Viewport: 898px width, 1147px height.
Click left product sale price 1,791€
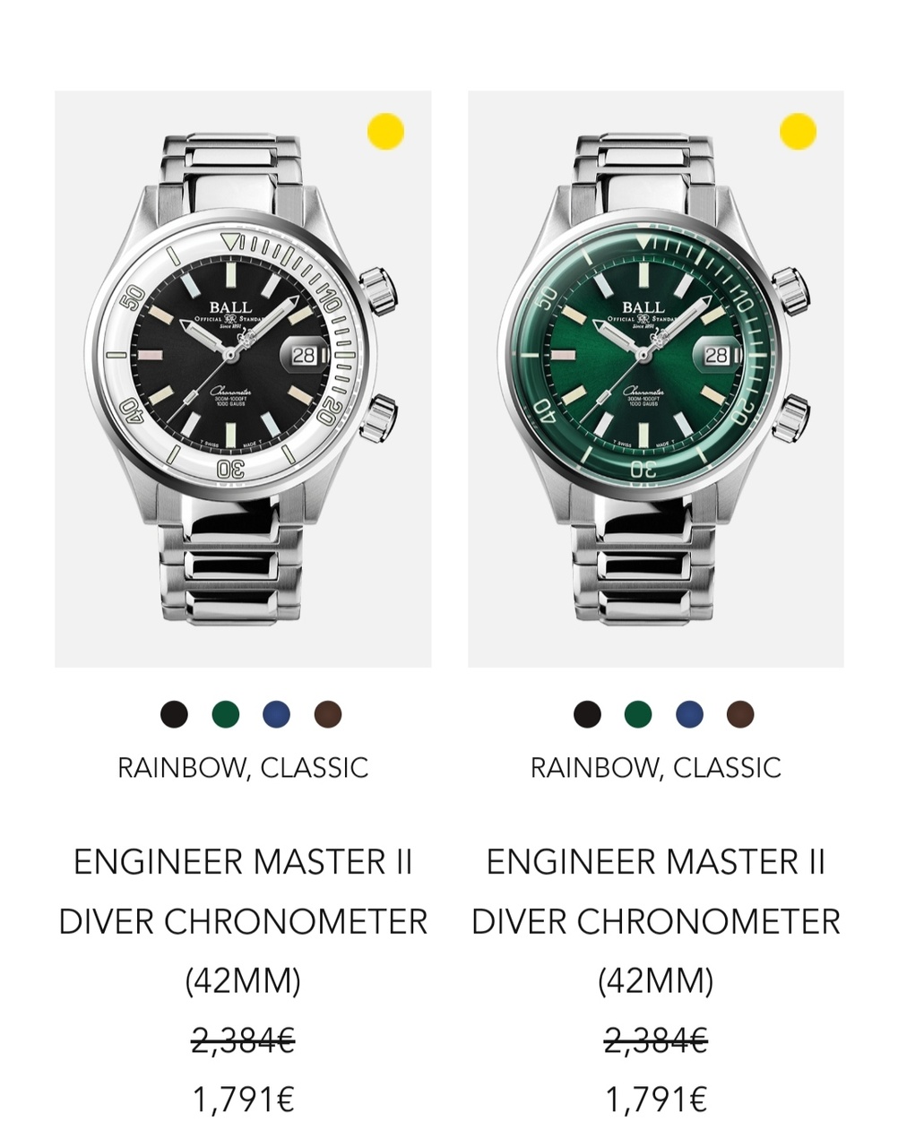pos(243,1100)
